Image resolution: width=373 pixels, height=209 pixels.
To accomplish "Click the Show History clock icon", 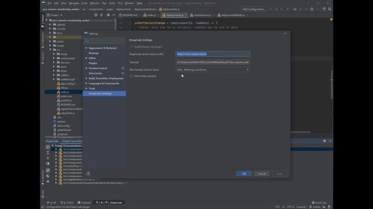I will point(312,9).
